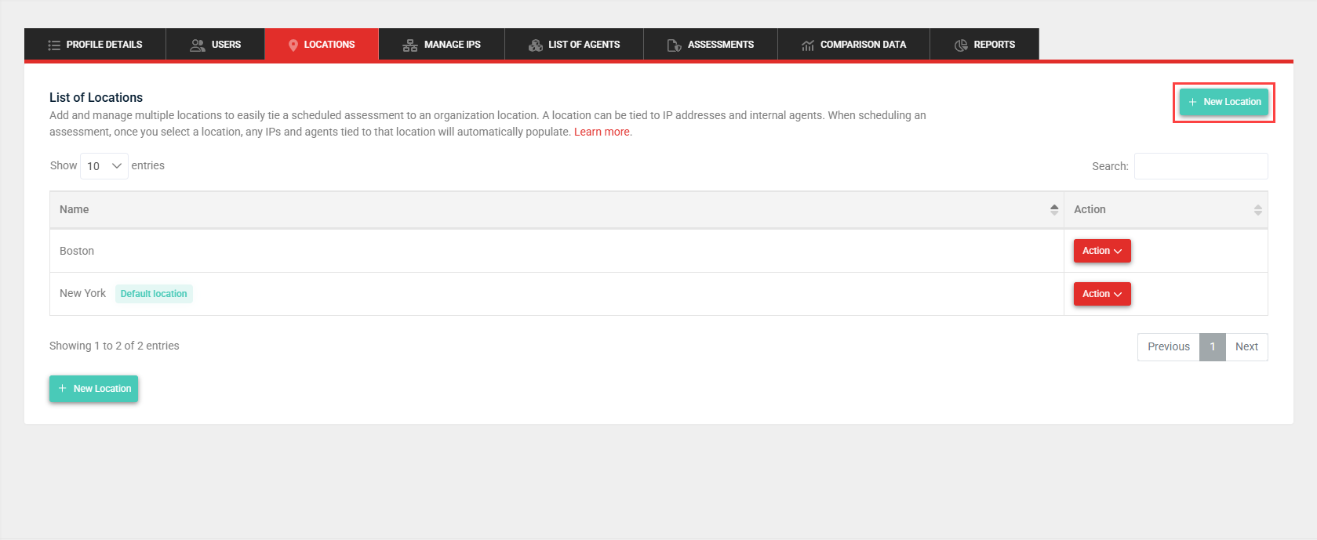Sort the table by Name column
This screenshot has width=1317, height=540.
pyautogui.click(x=1054, y=209)
